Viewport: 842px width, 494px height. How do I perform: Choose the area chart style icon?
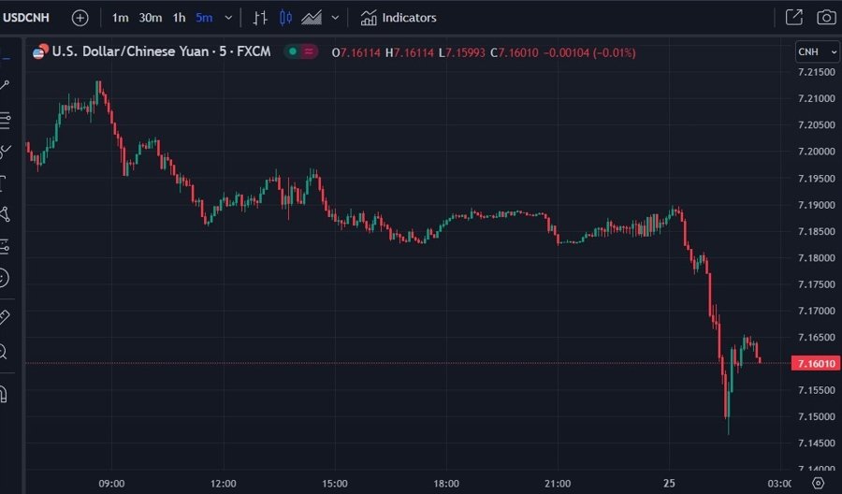click(x=311, y=18)
